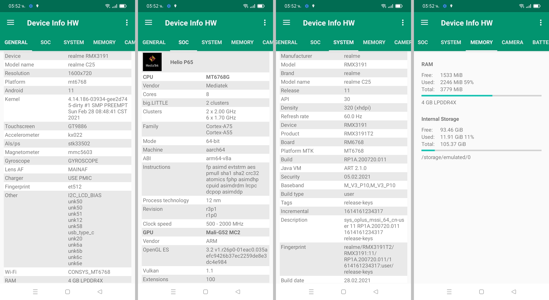This screenshot has height=300, width=549.
Task: Tap Resolution 1600x720 row
Action: (68, 73)
